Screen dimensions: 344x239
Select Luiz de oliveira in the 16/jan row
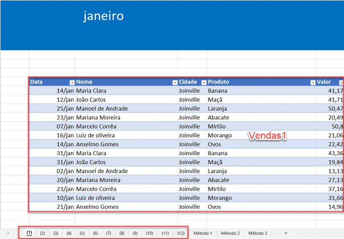tap(126, 135)
